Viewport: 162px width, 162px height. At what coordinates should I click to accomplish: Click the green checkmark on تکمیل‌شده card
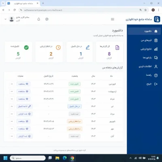26,47
